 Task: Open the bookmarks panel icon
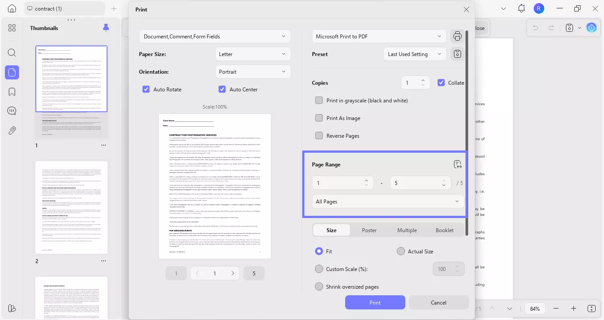pyautogui.click(x=12, y=92)
